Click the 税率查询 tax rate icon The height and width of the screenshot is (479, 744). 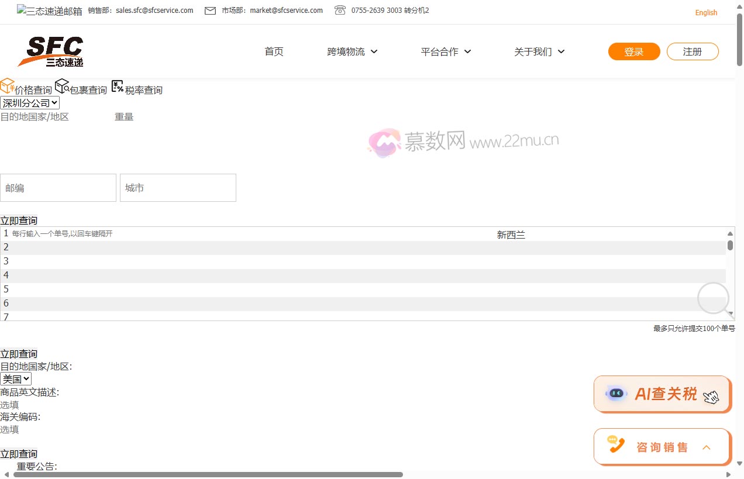coord(118,86)
